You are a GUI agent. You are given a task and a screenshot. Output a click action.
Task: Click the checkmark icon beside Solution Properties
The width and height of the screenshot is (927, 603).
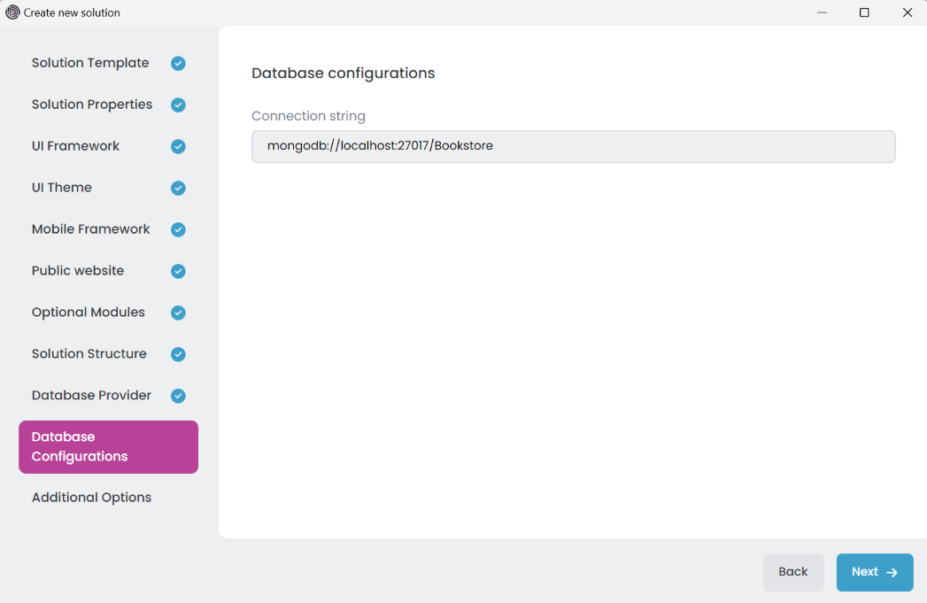[178, 105]
